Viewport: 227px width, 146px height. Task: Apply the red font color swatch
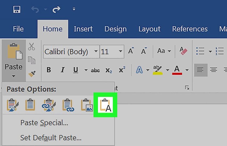177,70
